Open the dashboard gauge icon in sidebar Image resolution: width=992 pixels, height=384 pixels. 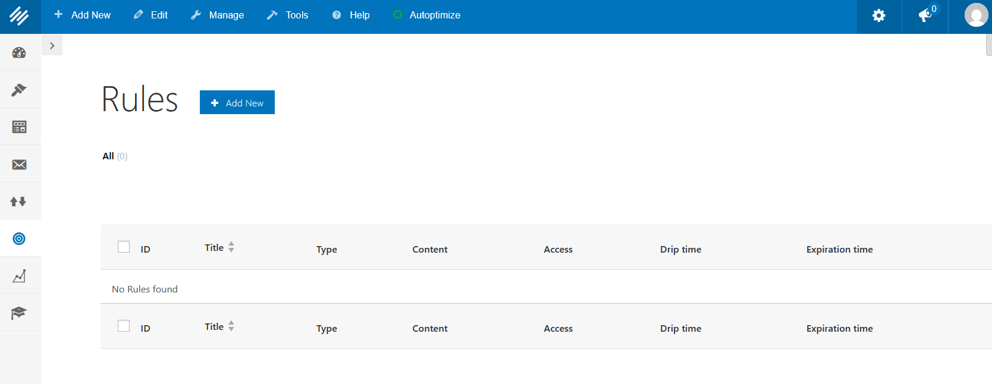coord(19,53)
